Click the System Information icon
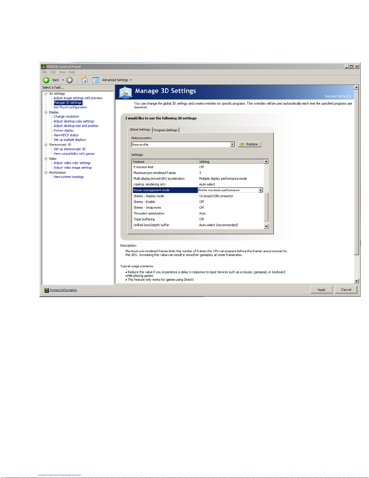The image size is (369, 478). point(47,290)
